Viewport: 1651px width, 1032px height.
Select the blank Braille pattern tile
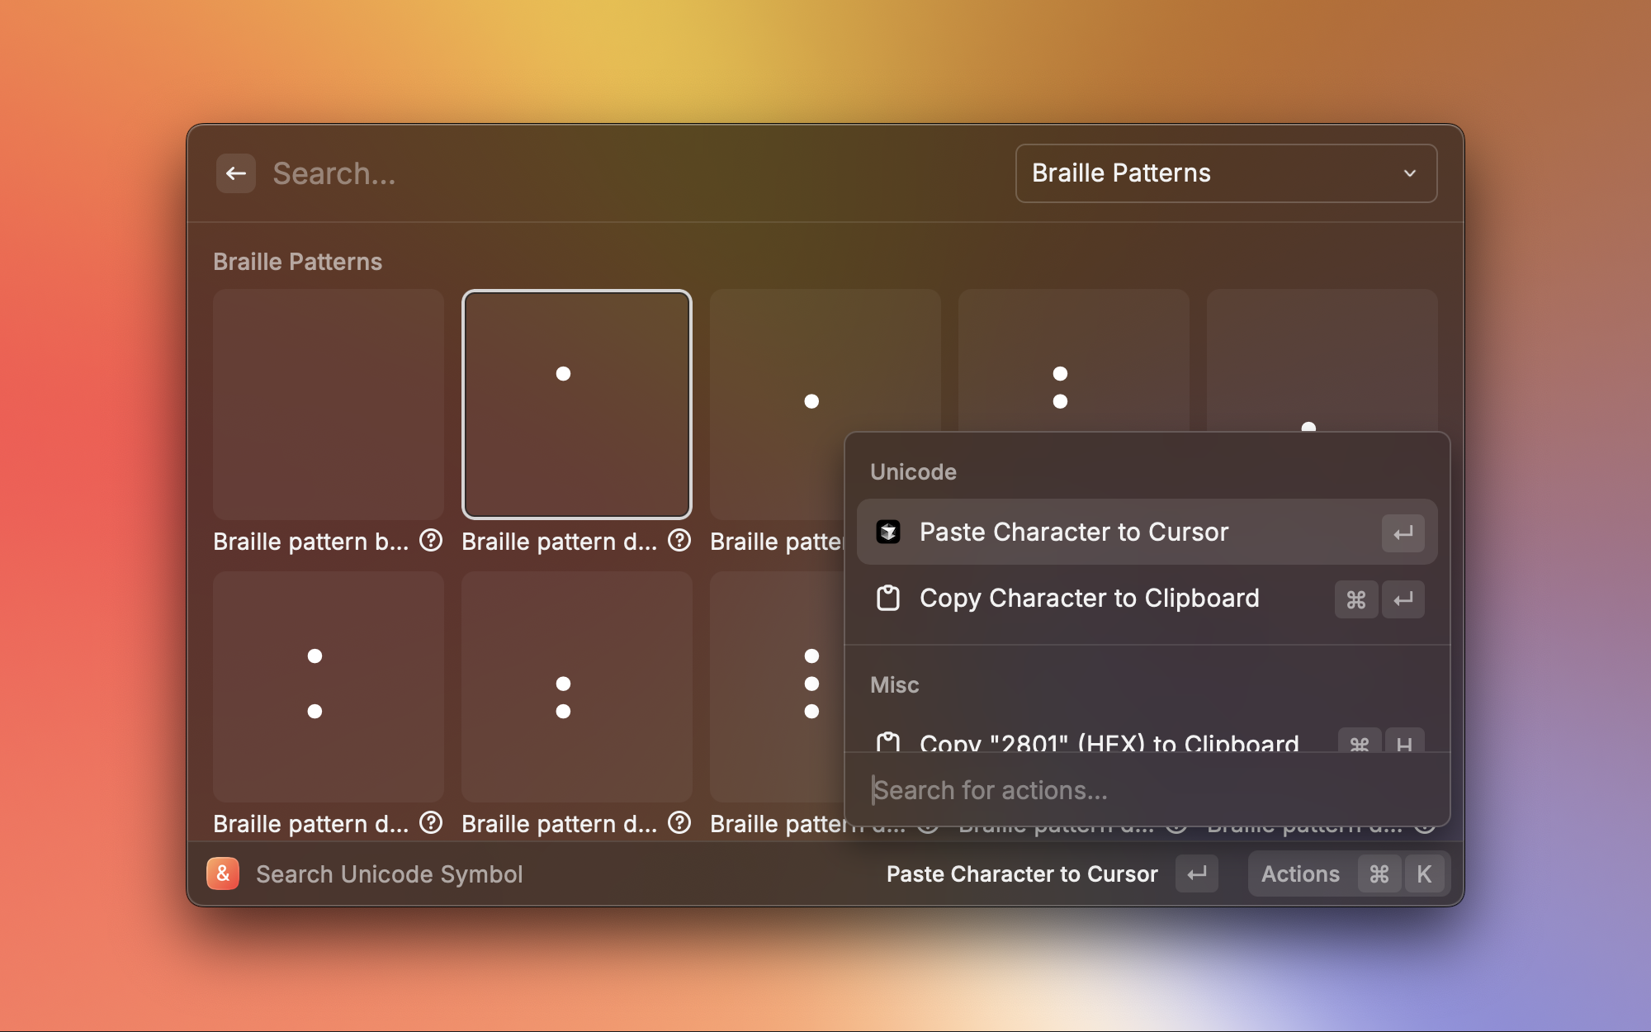328,404
